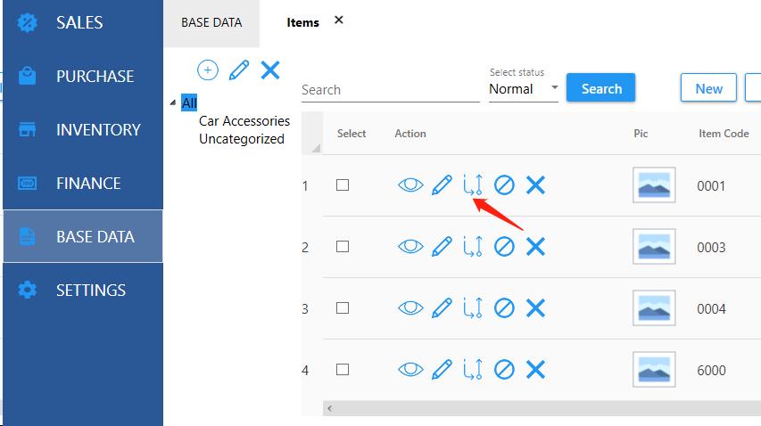The width and height of the screenshot is (761, 426).
Task: Click the New button
Action: pyautogui.click(x=708, y=88)
